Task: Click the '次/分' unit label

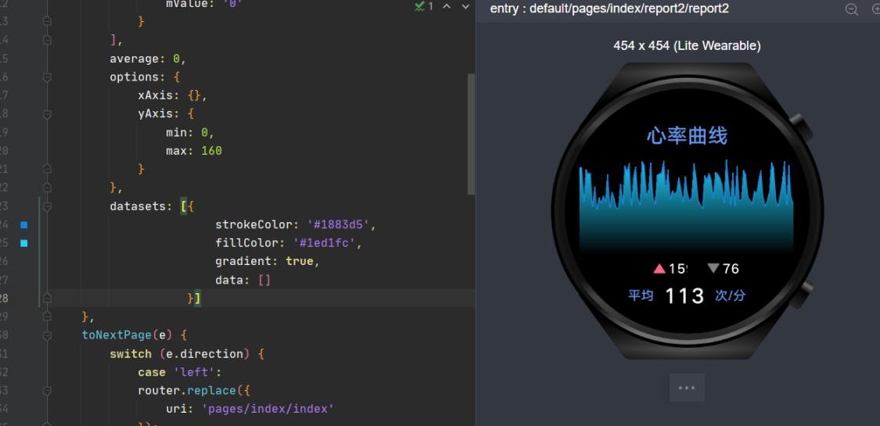Action: point(730,295)
